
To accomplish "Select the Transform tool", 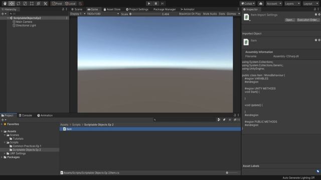I will coord(39,3).
